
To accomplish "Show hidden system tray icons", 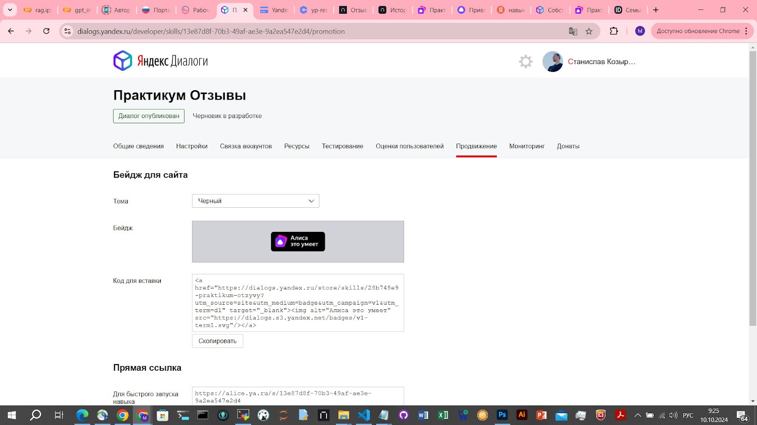I will pyautogui.click(x=638, y=416).
